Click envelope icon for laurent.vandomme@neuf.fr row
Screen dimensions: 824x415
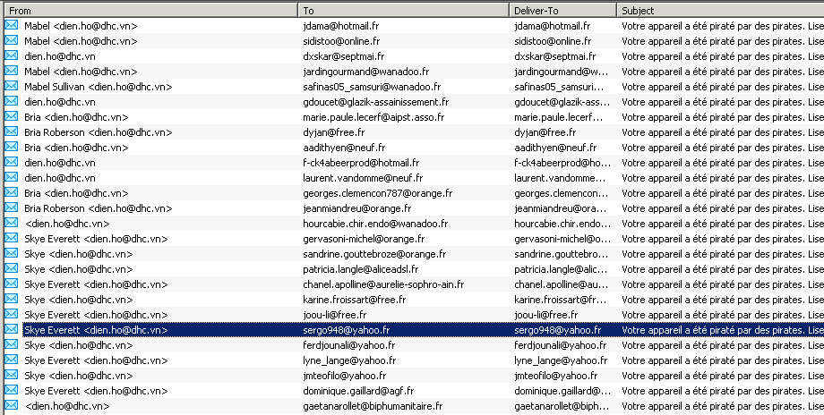tap(11, 177)
